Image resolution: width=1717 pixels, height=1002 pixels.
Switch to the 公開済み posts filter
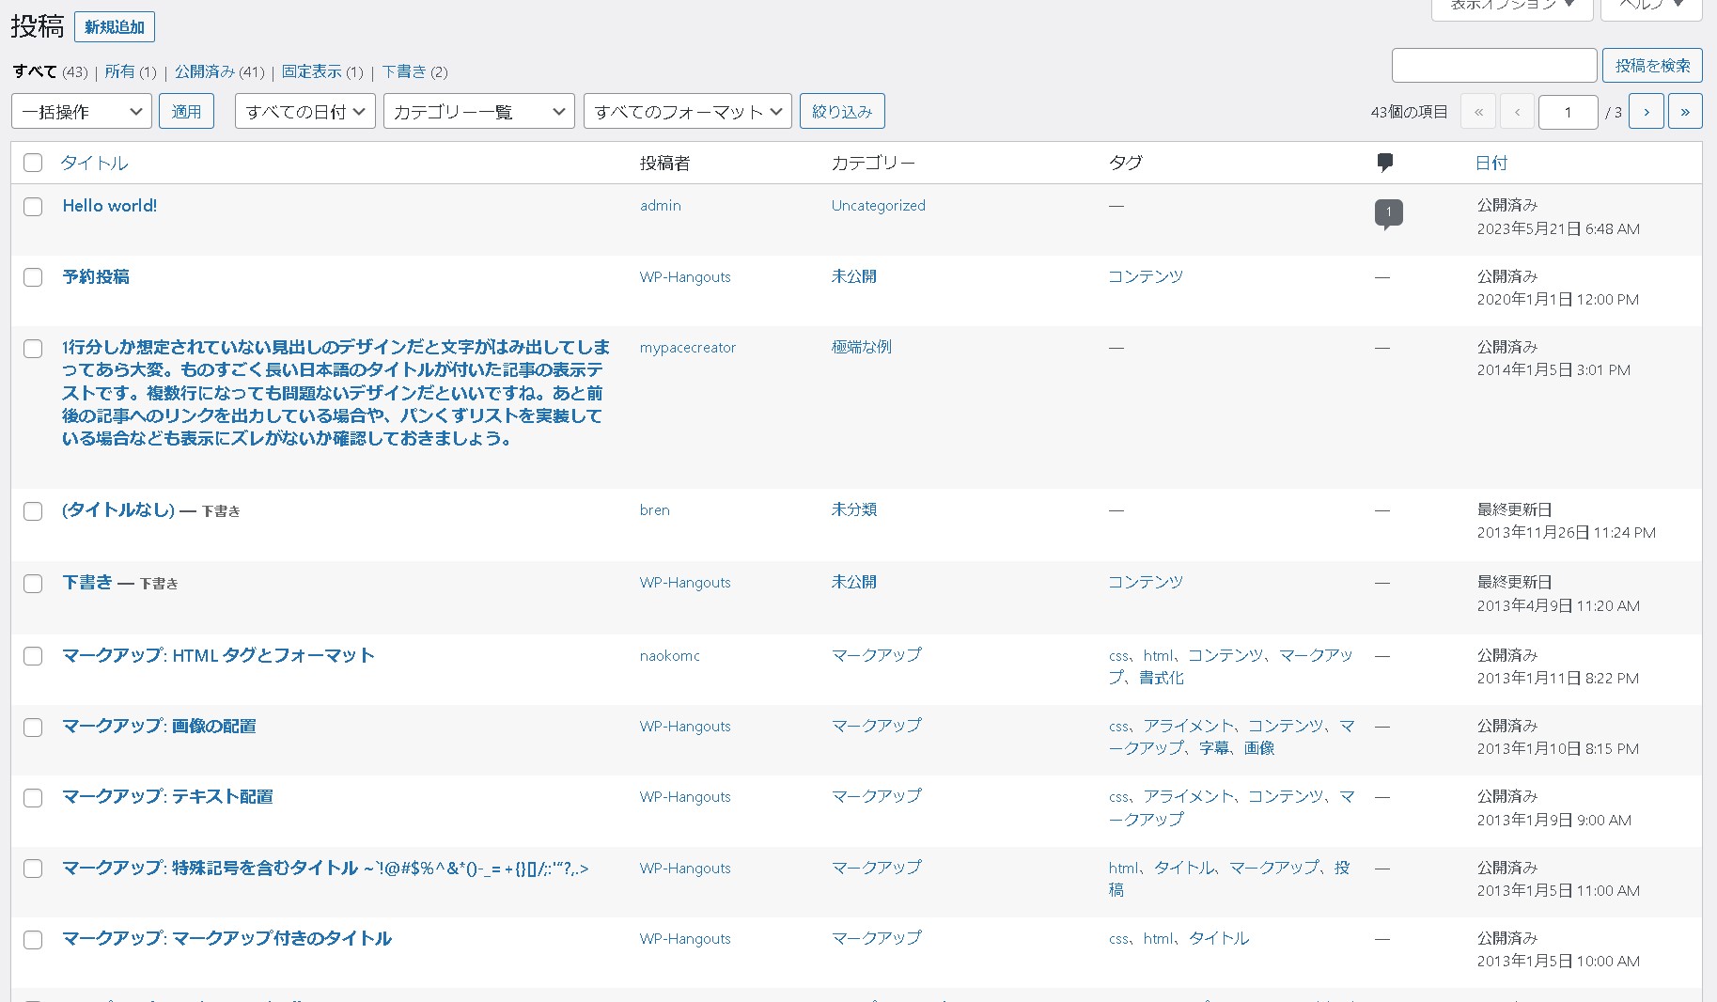pos(207,71)
